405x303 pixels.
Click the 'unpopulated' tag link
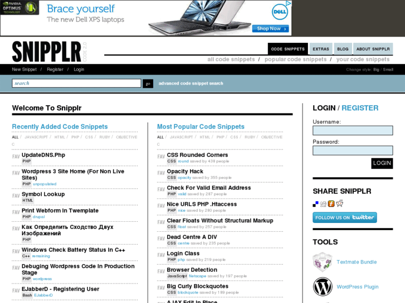45,184
